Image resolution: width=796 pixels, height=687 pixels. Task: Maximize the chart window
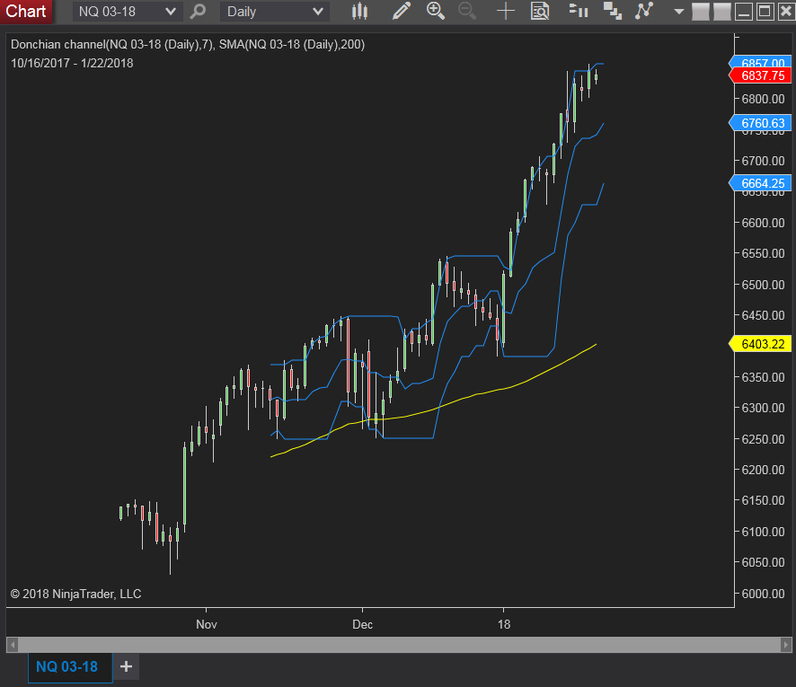765,12
